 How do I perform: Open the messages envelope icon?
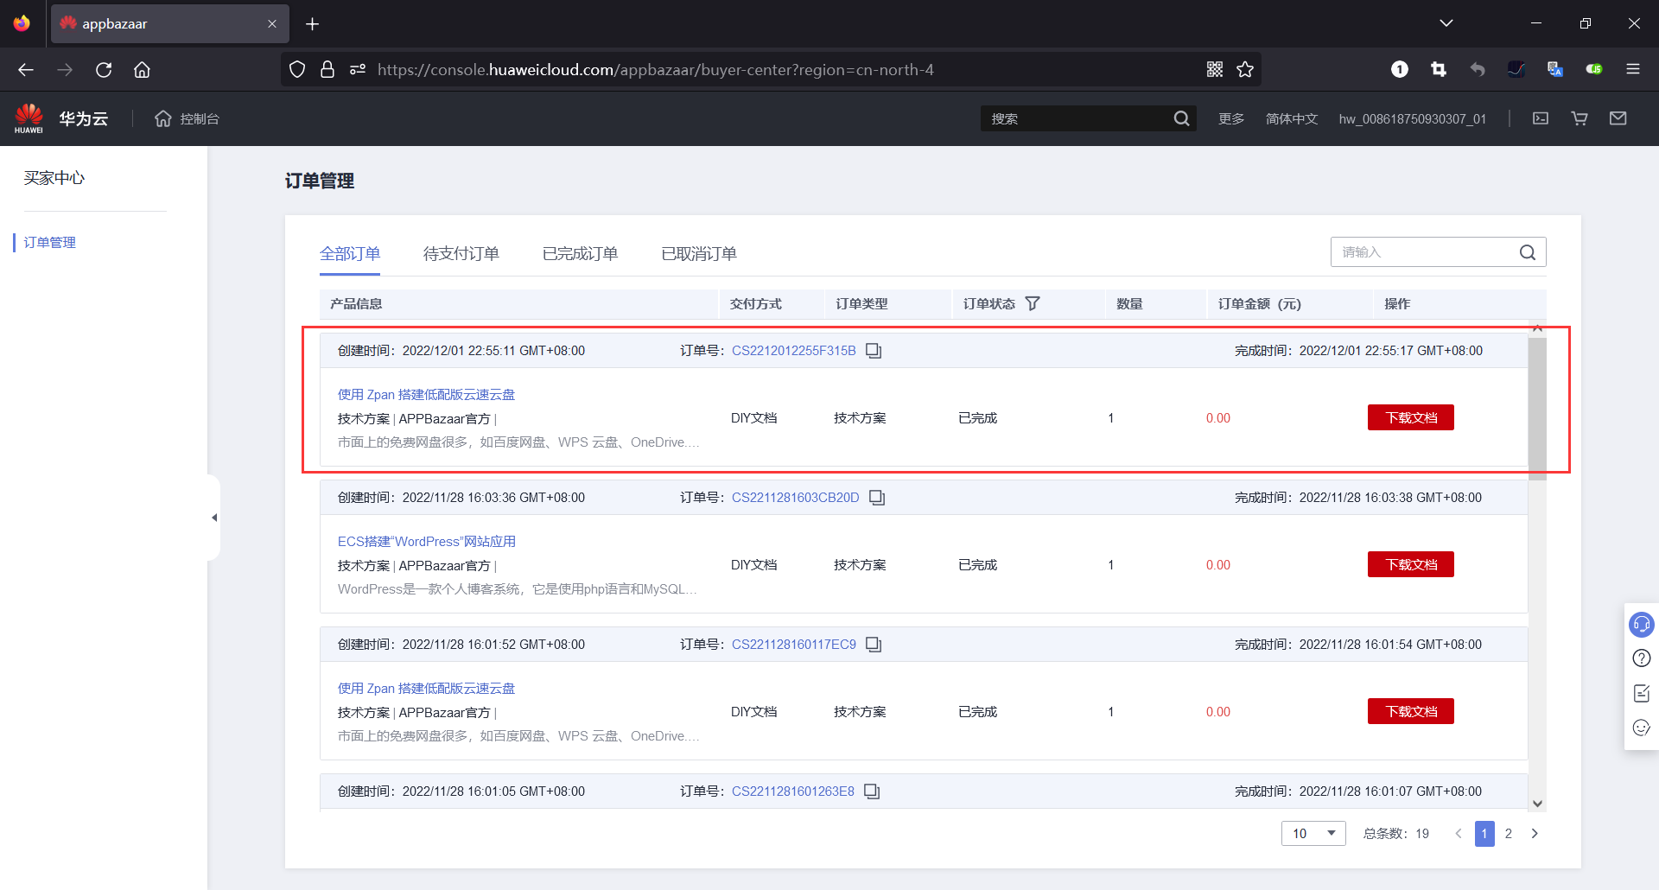1618,118
